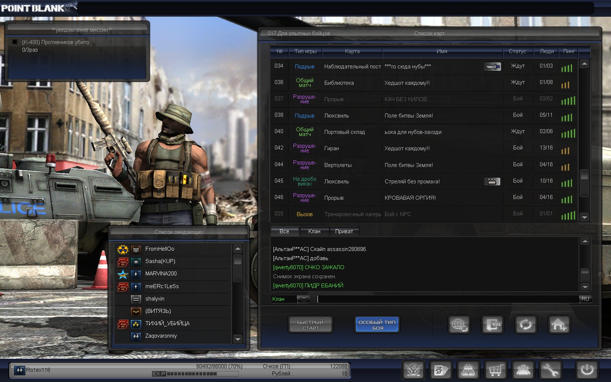Click meERc1LeSs's rank icon
The height and width of the screenshot is (382, 611).
pos(136,287)
